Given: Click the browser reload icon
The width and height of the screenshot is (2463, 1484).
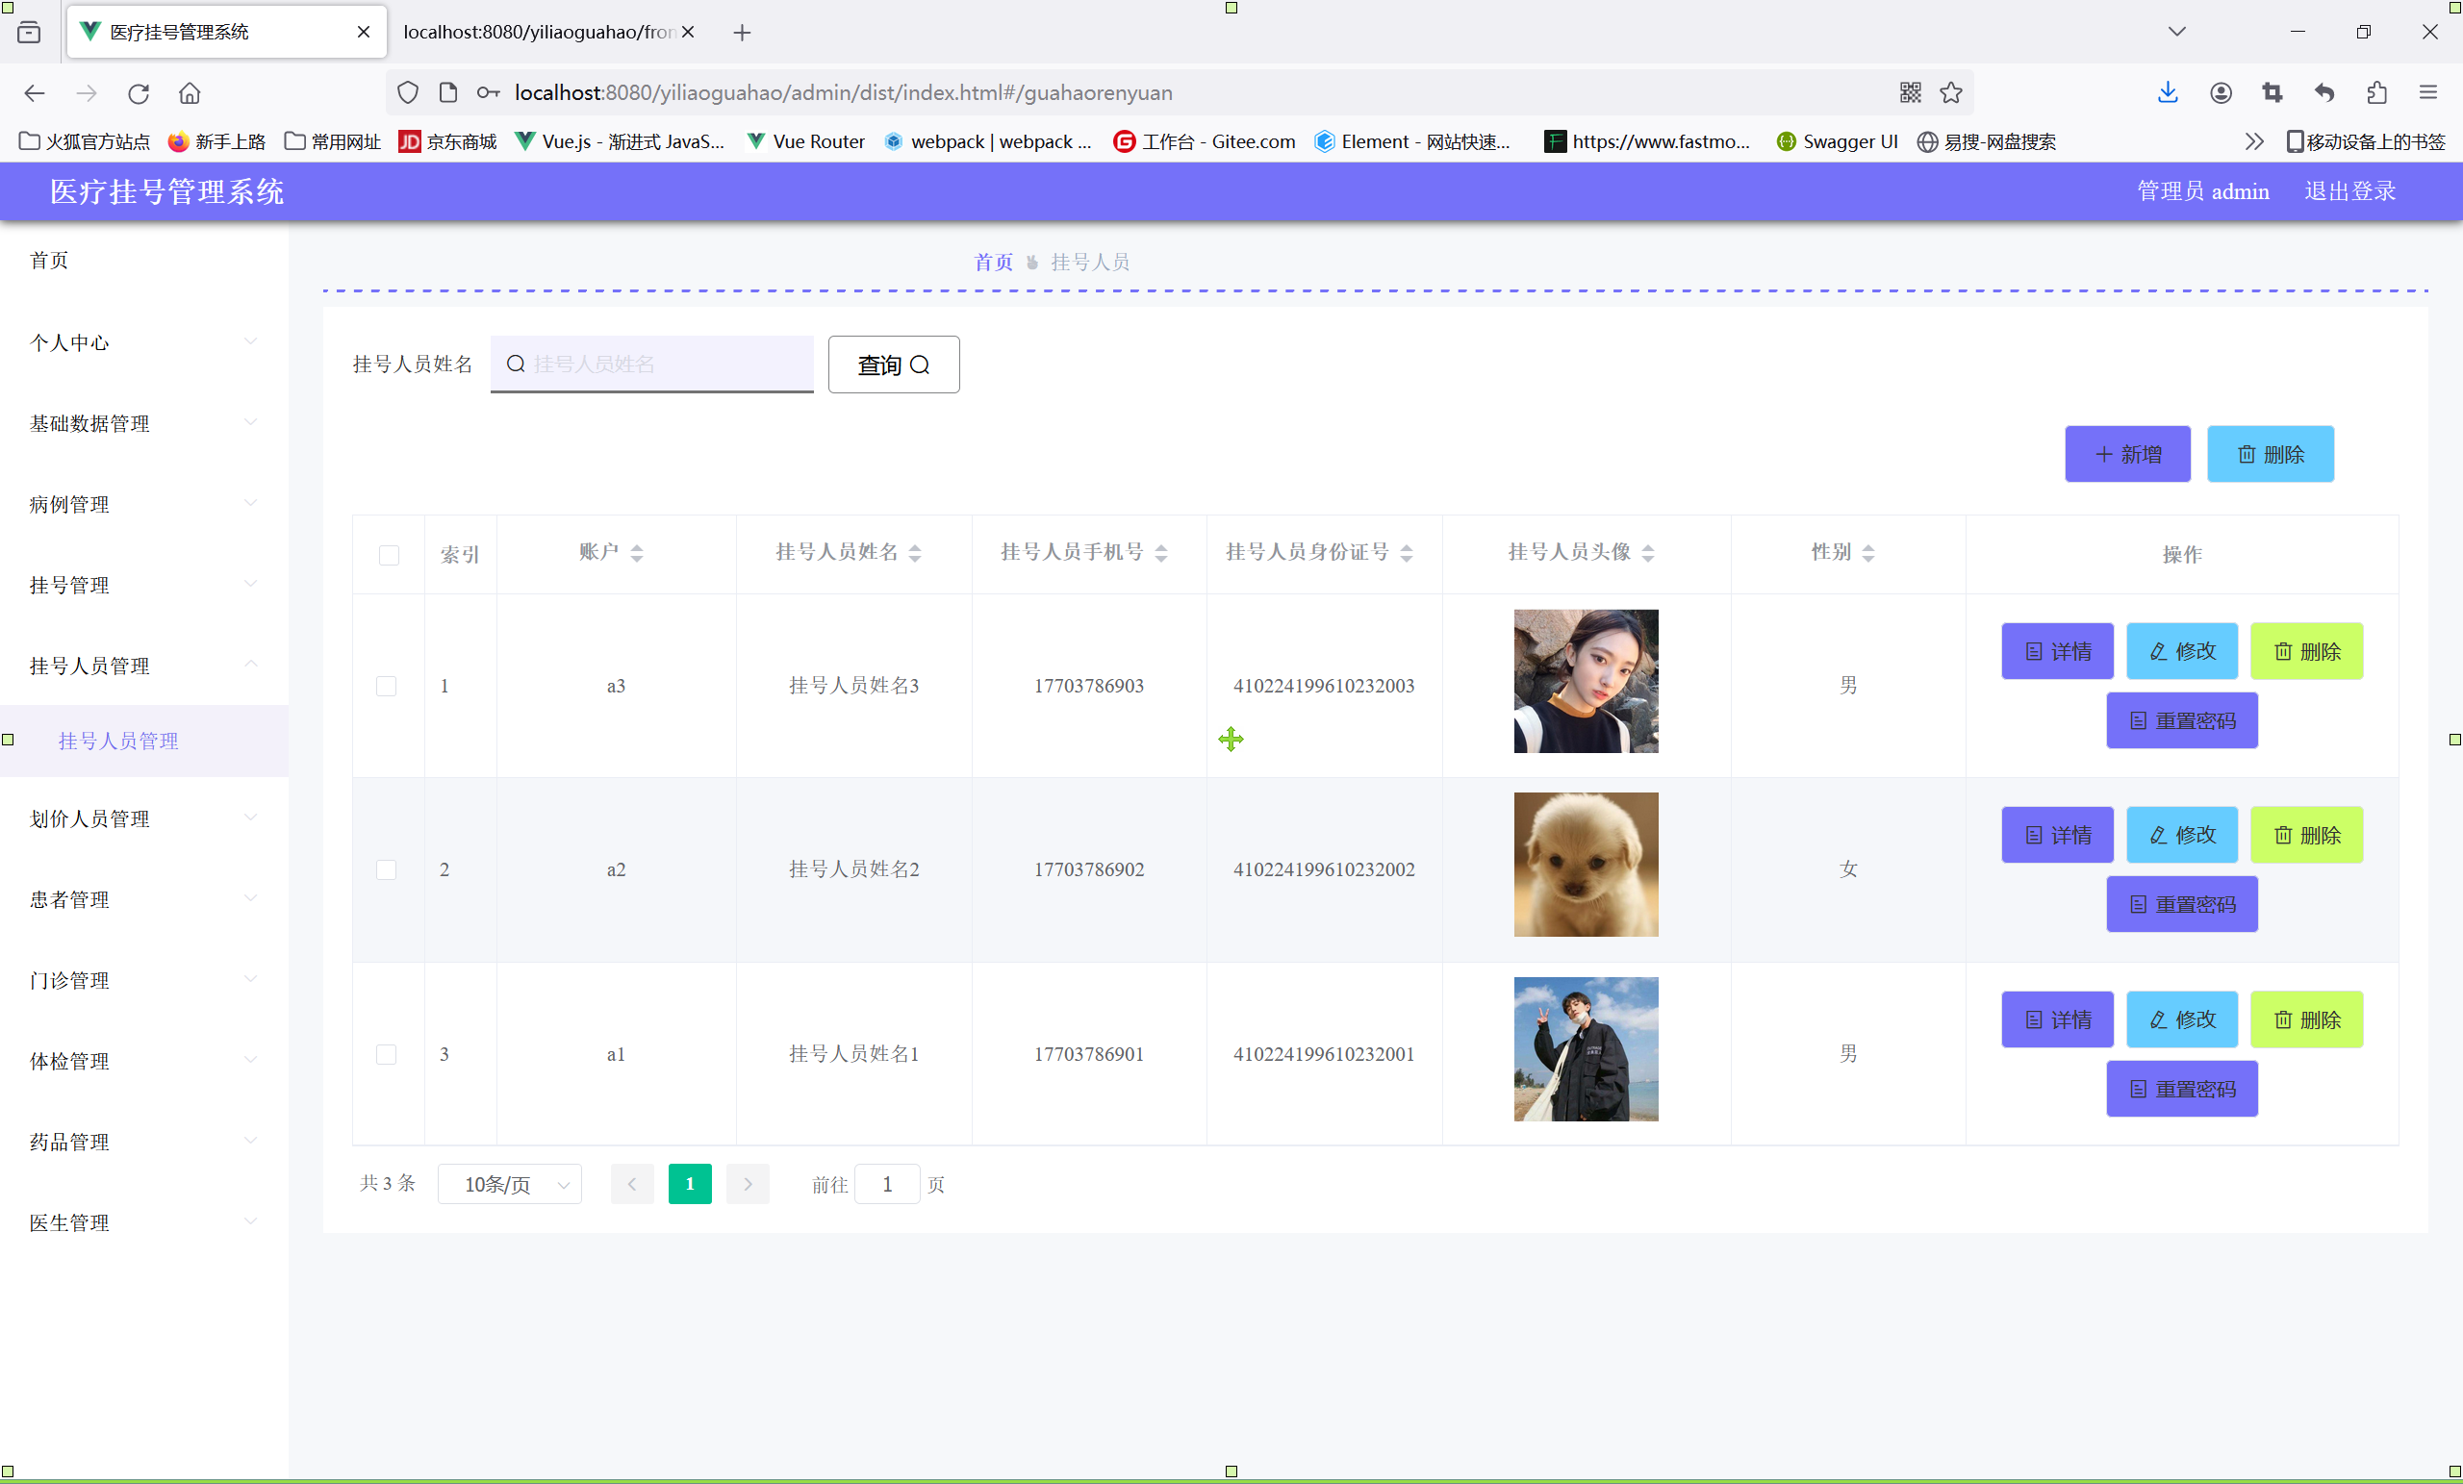Looking at the screenshot, I should 138,93.
